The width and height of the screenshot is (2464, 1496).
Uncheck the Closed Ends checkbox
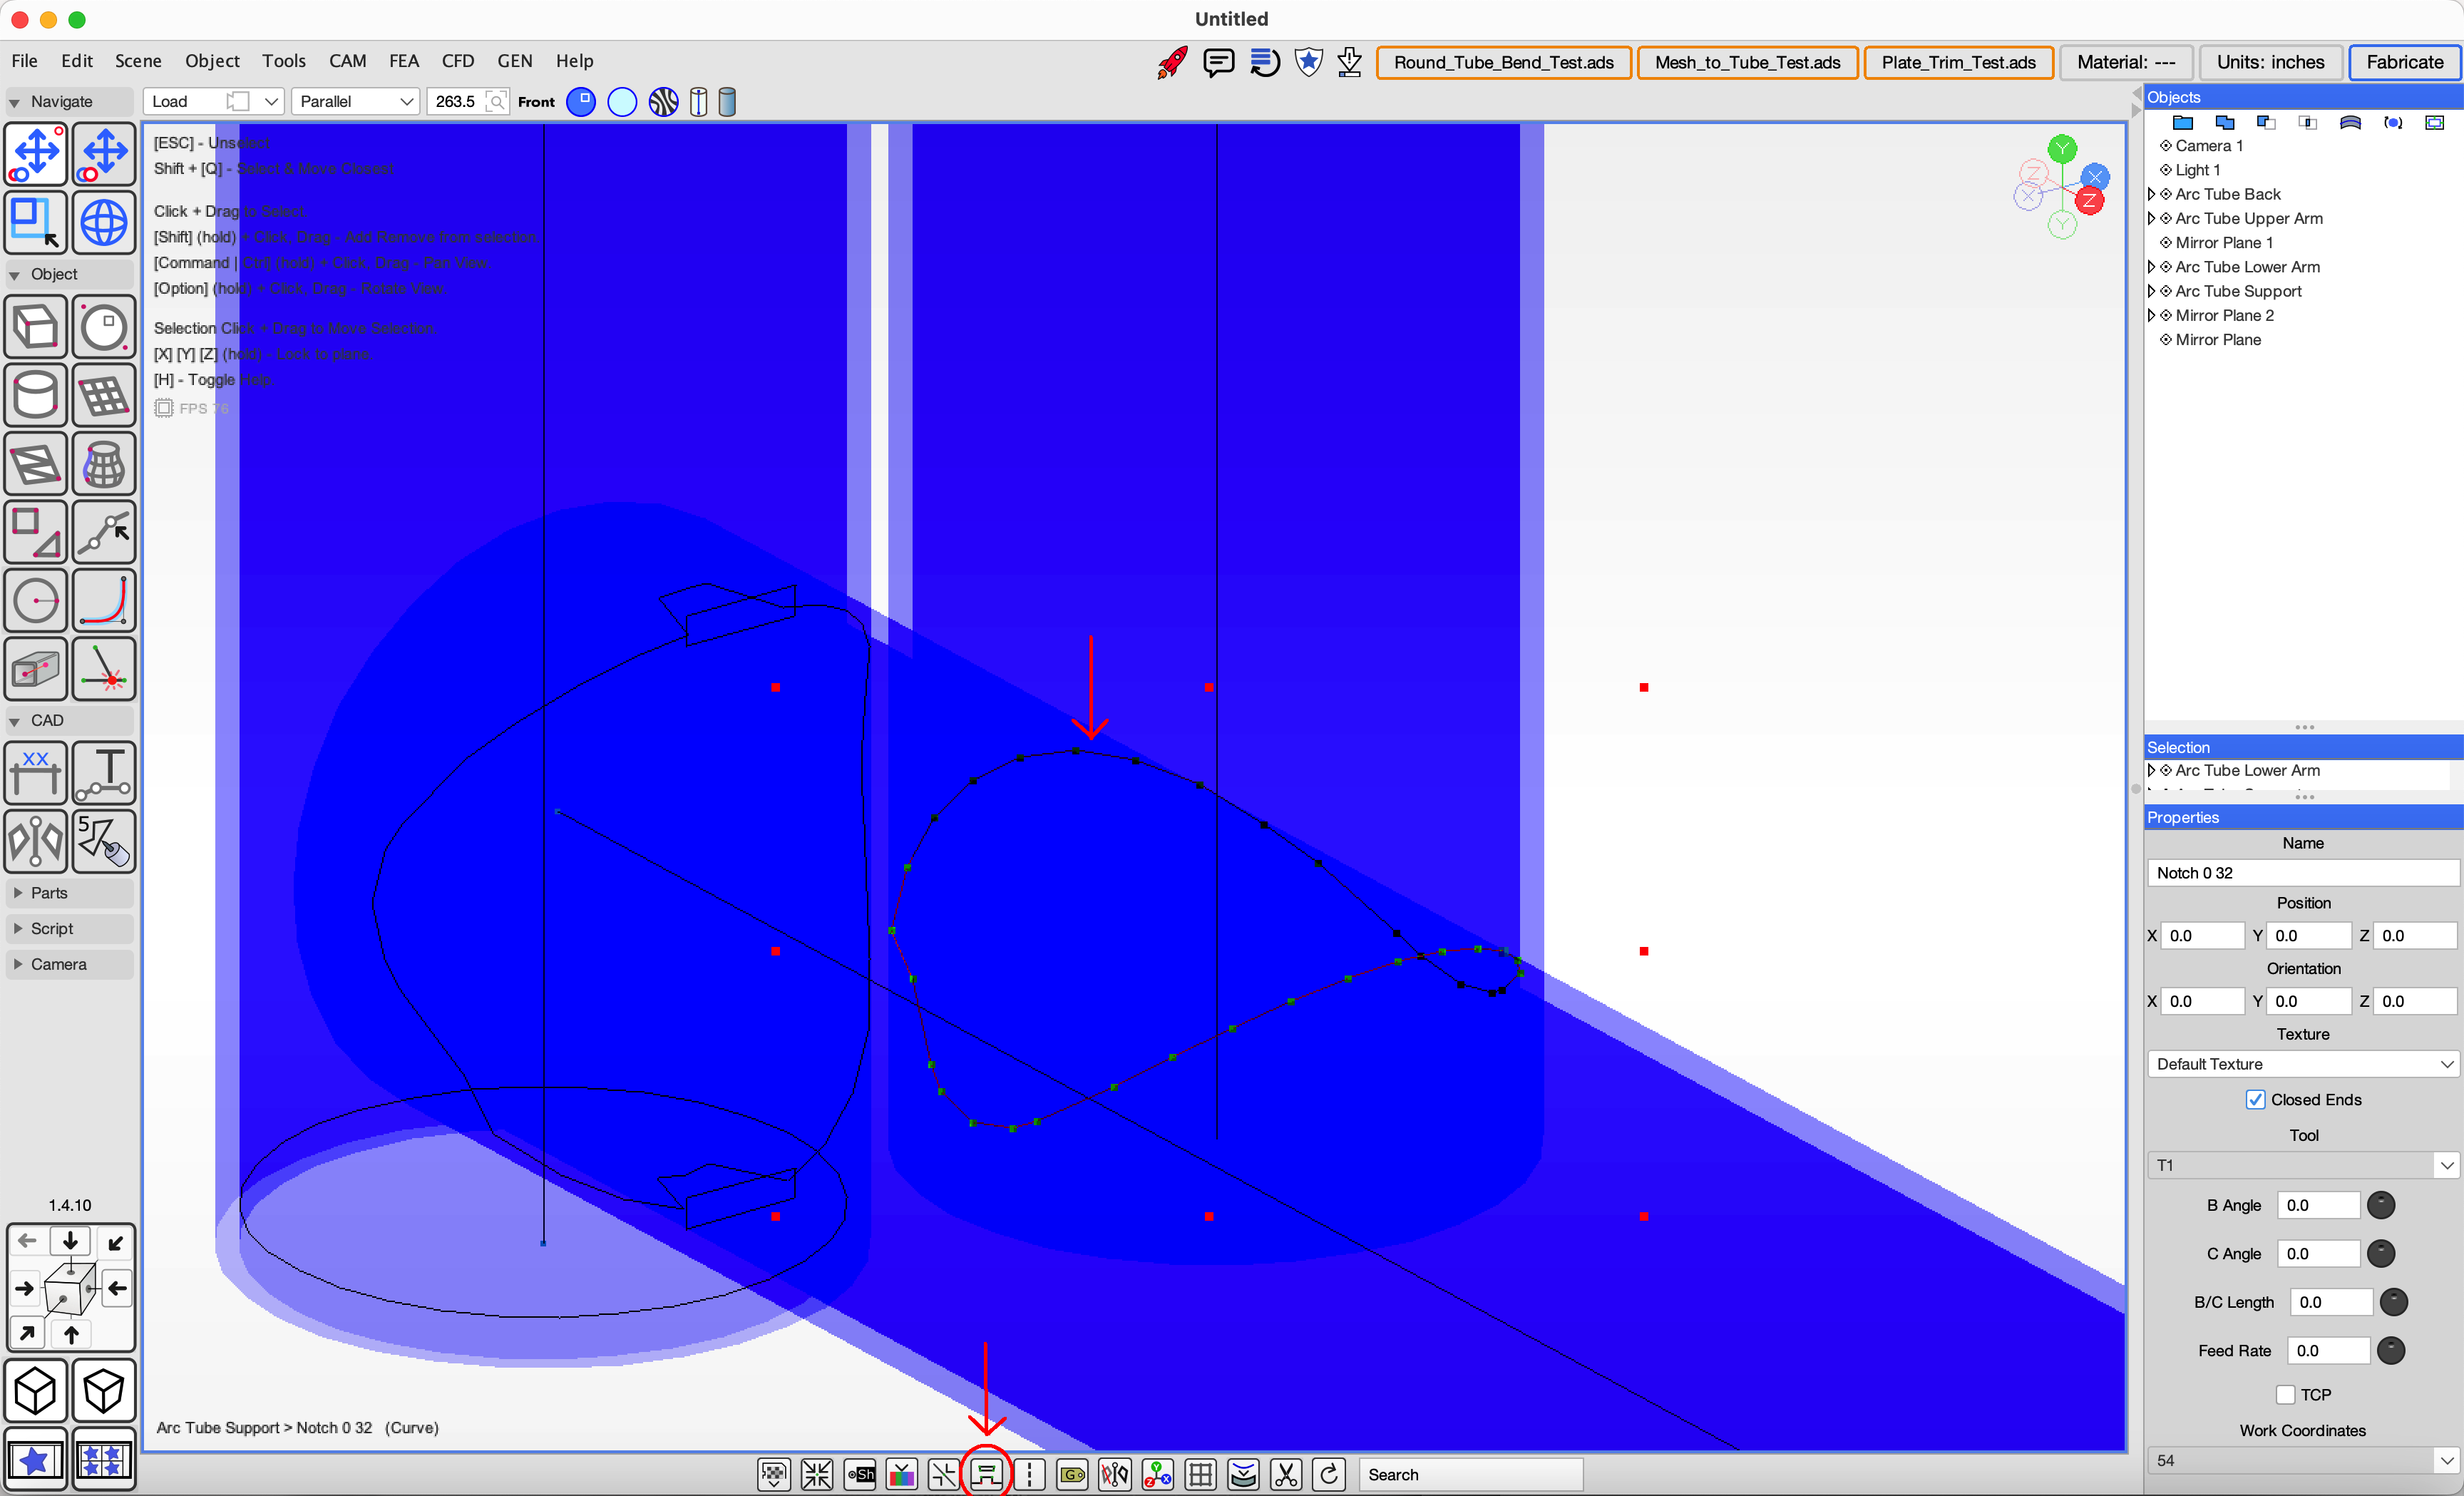point(2255,1099)
